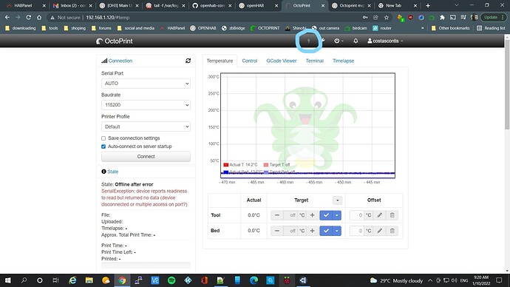Switch to the Temperature tab
This screenshot has width=510, height=287.
click(x=220, y=61)
